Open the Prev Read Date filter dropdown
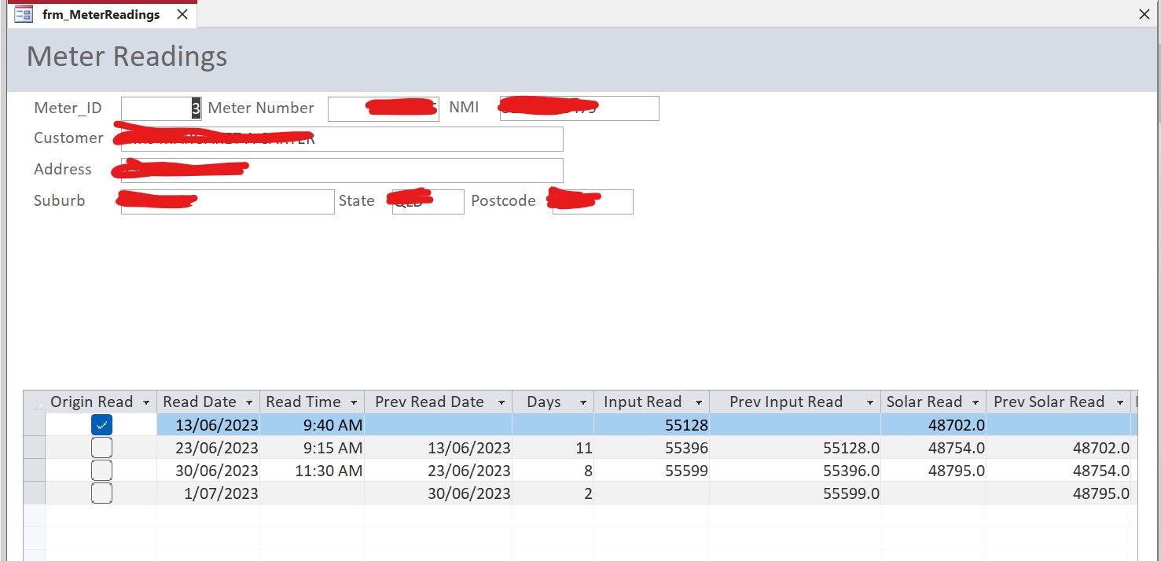The height and width of the screenshot is (561, 1161). click(500, 401)
